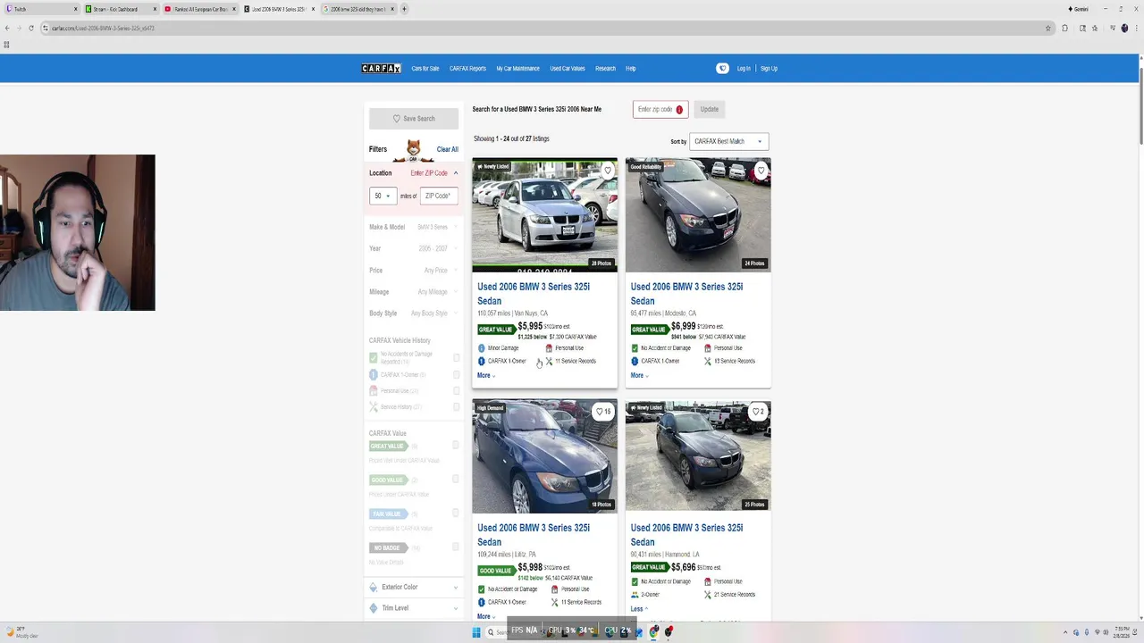Click the CARFAX logo
Viewport: 1144px width, 643px height.
[382, 69]
